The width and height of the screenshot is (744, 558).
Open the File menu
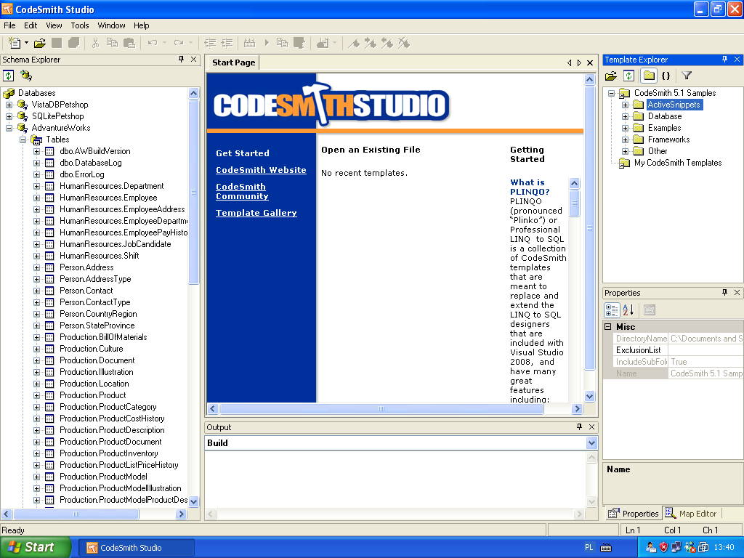pos(9,25)
